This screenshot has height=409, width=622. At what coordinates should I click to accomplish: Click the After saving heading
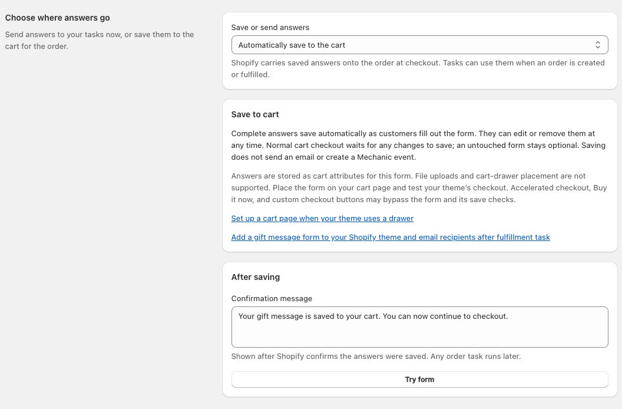tap(256, 277)
